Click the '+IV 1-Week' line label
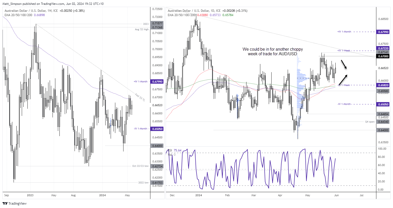 click(344, 51)
